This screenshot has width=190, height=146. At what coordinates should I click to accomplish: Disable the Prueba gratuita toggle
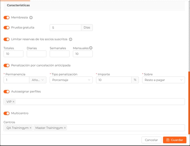(7, 28)
